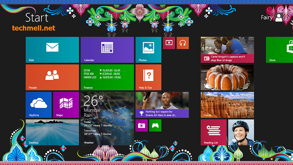Screen dimensions: 293x165
Task: Open the Store tile
Action: point(279,50)
